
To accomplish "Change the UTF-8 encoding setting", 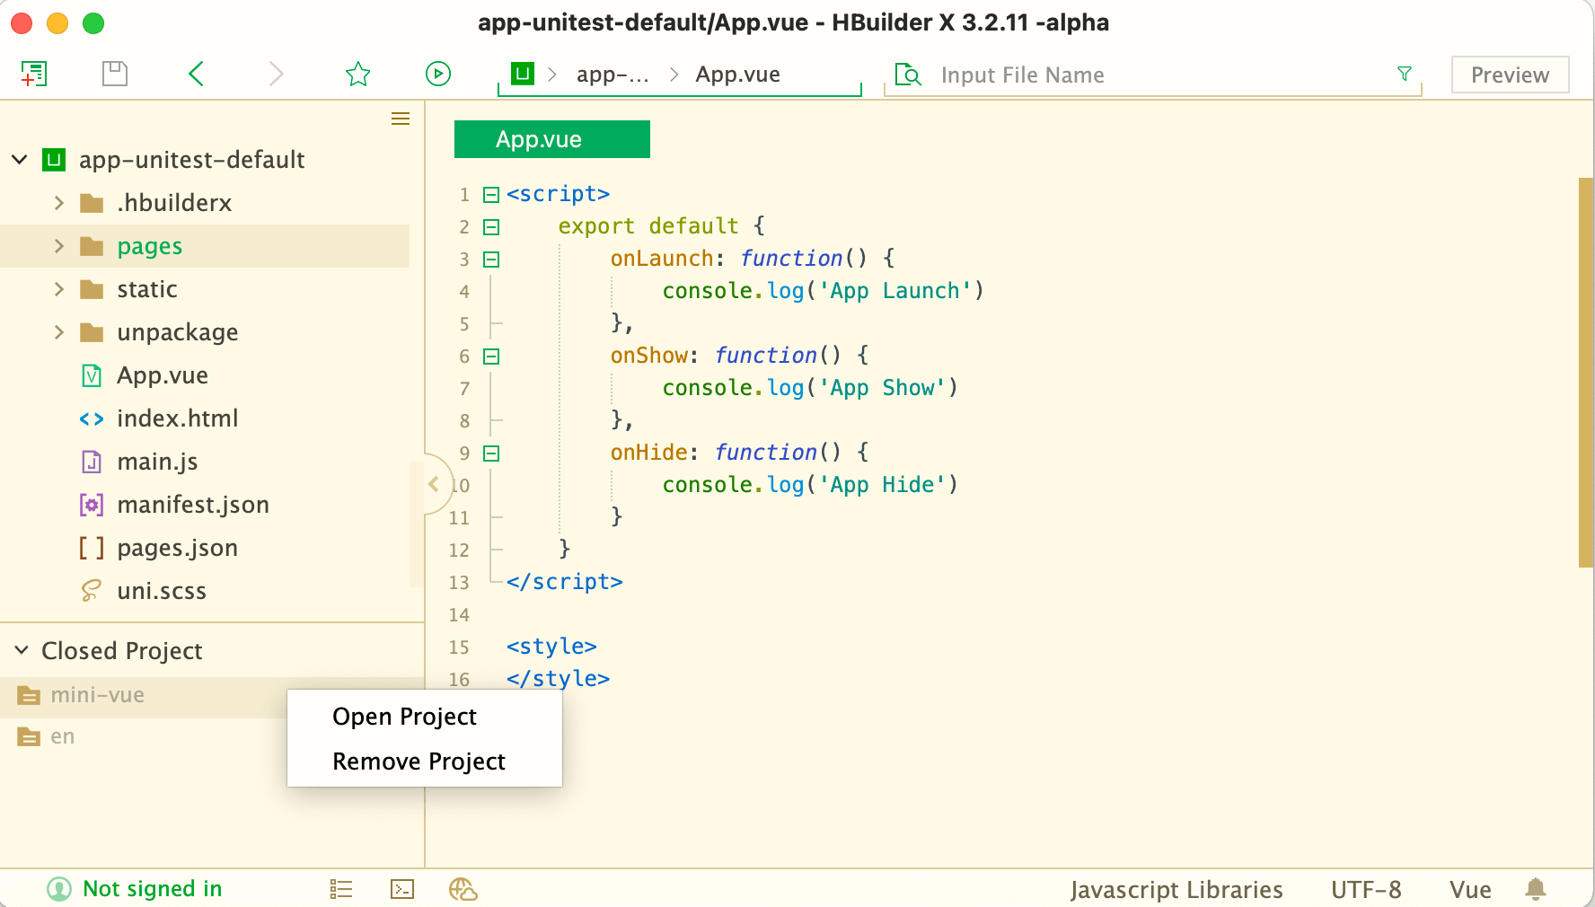I will pyautogui.click(x=1366, y=889).
